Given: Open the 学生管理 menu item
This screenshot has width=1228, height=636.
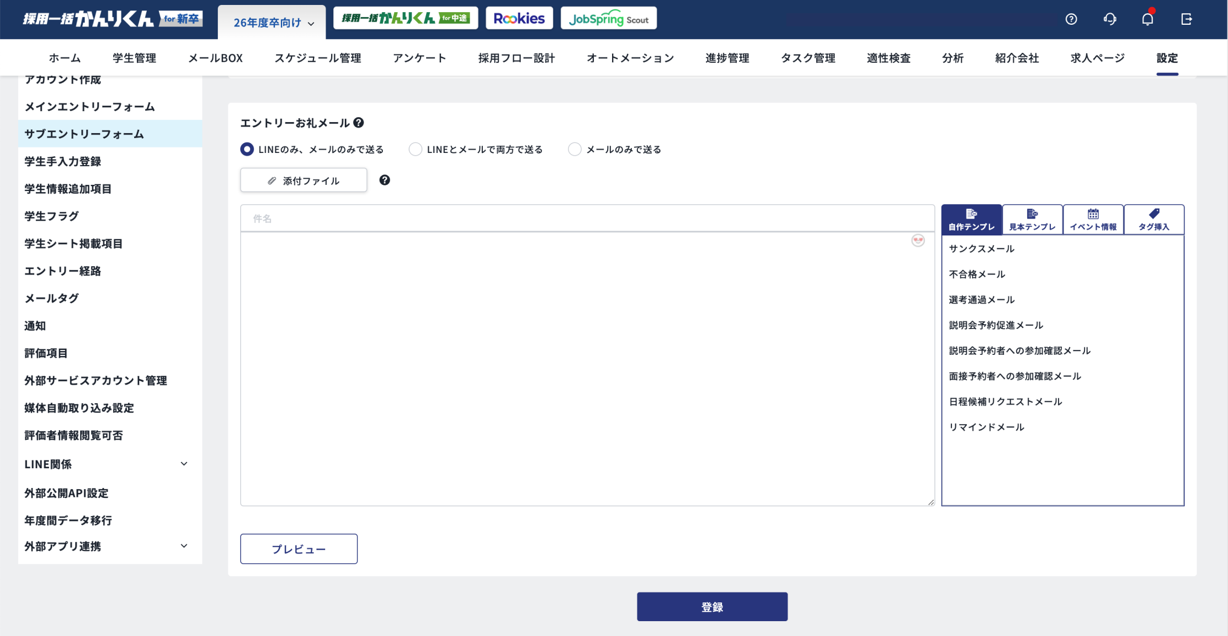Looking at the screenshot, I should 134,57.
